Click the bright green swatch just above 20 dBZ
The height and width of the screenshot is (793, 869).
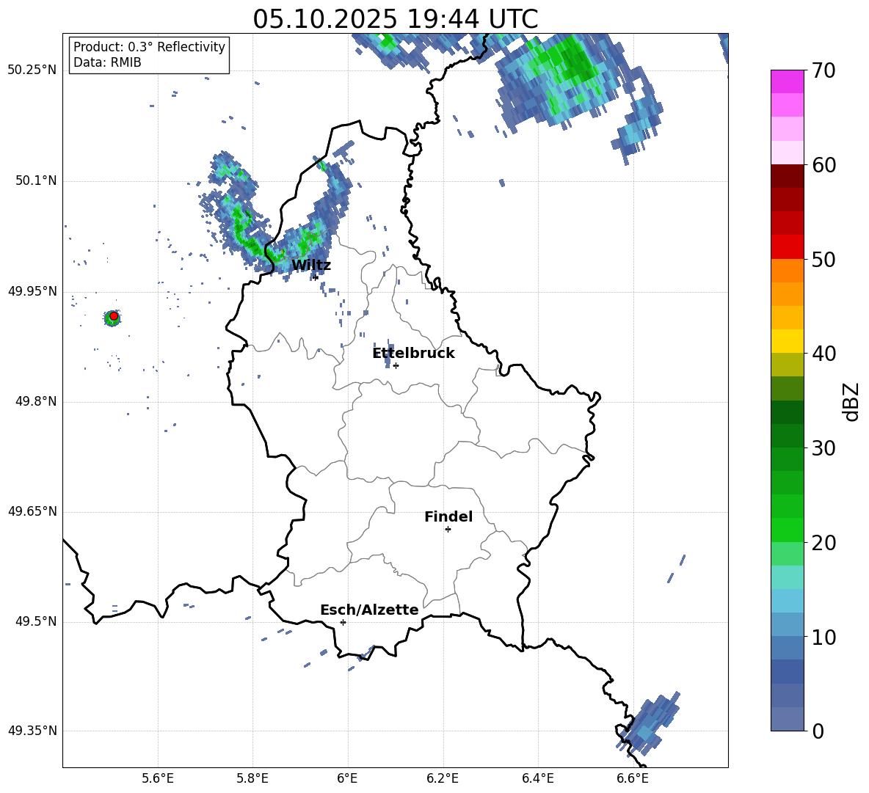coord(787,530)
